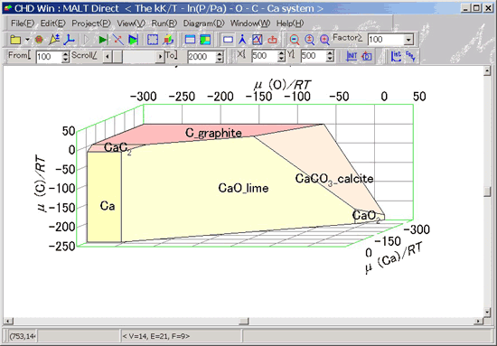Screen dimensions: 497x346
Task: Click the Scroll slider right arrow
Action: [160, 57]
